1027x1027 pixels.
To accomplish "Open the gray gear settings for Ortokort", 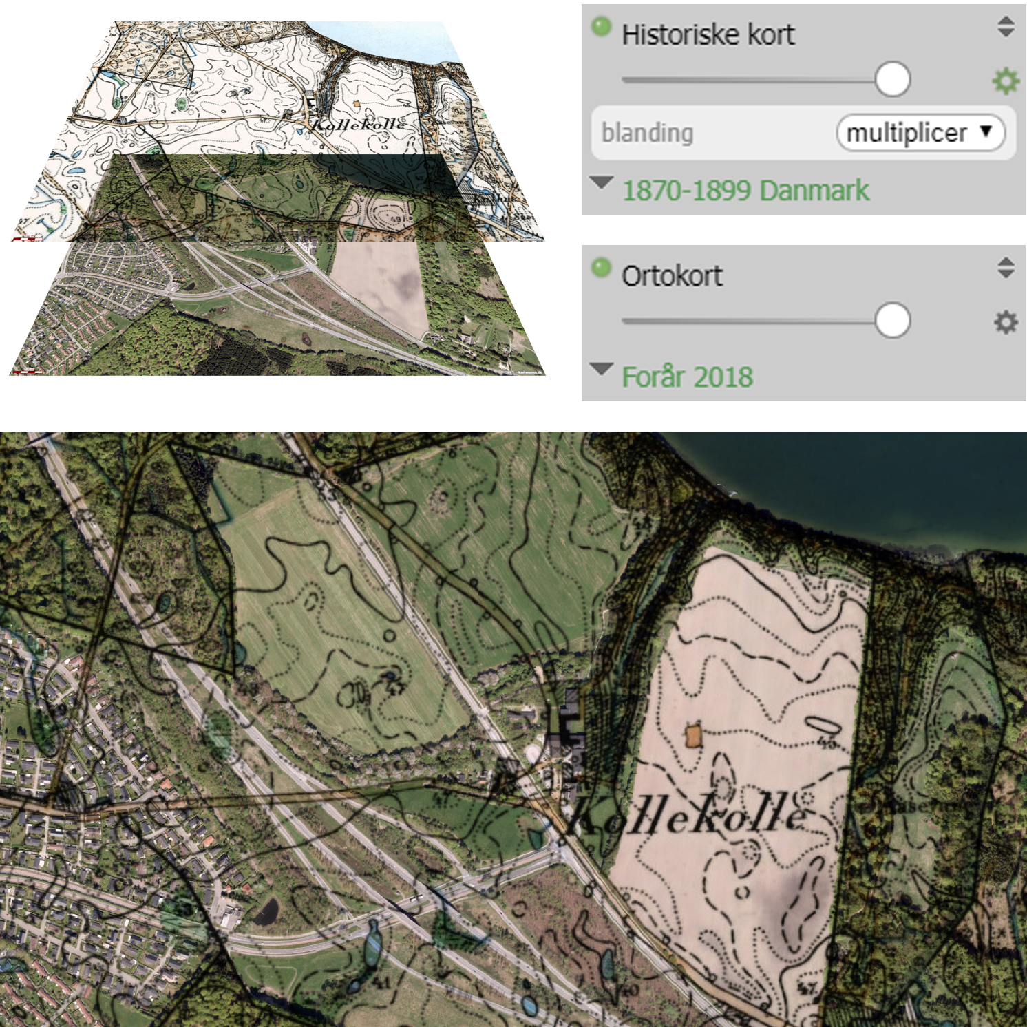I will pyautogui.click(x=1006, y=321).
